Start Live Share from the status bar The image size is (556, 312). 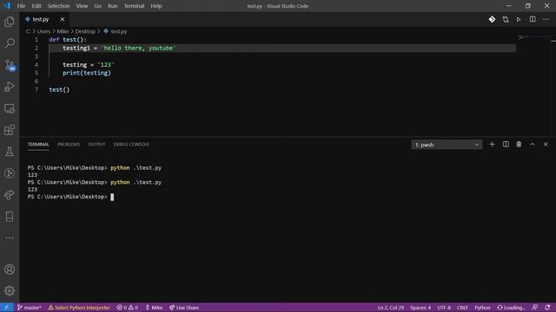click(x=184, y=308)
